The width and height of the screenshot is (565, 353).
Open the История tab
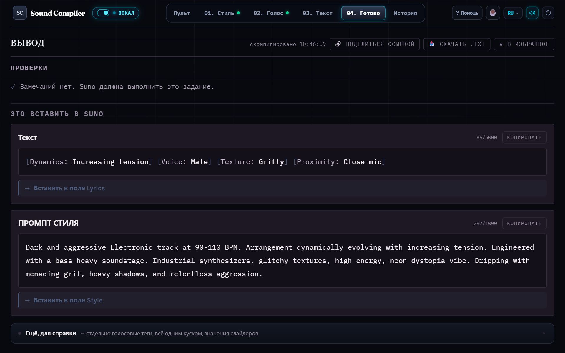[x=405, y=13]
